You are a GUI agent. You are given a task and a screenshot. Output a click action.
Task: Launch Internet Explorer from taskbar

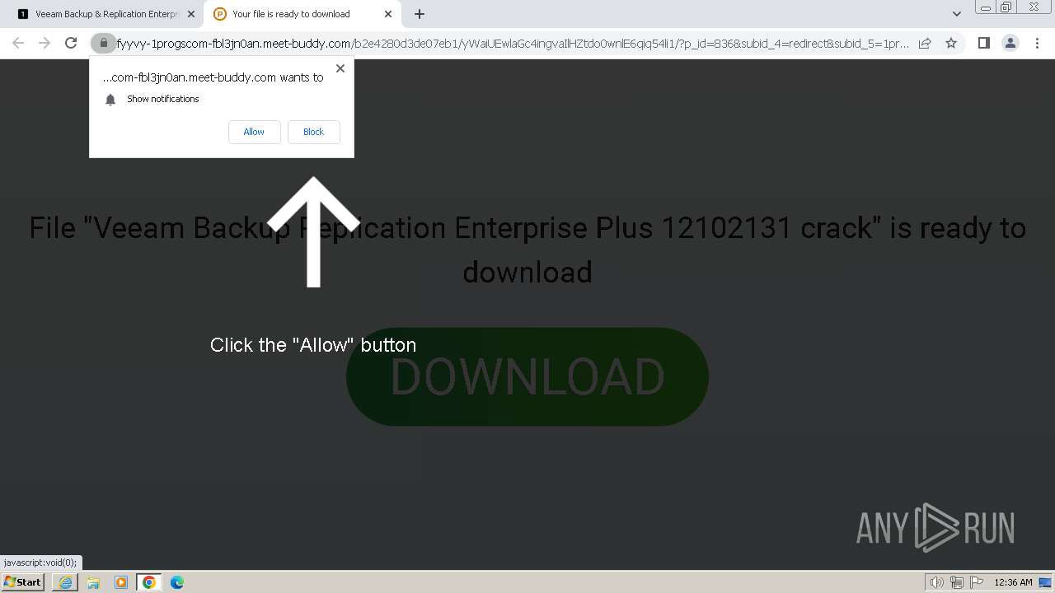[65, 582]
